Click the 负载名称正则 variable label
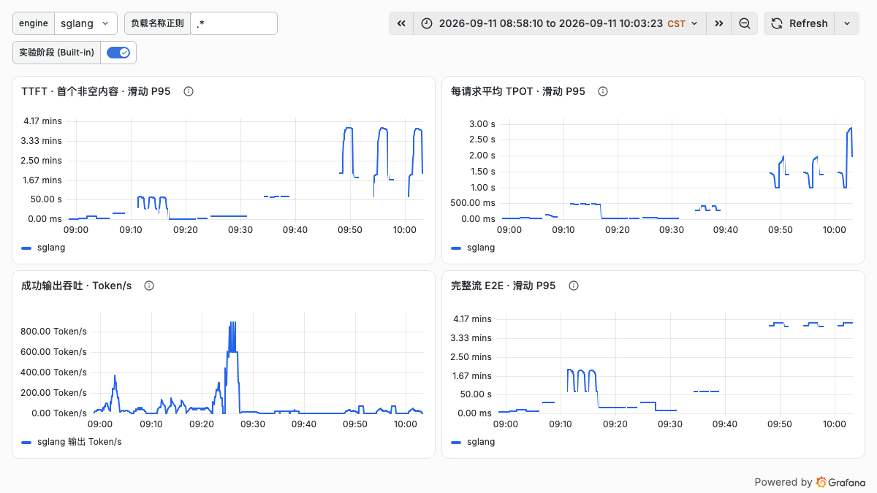877x493 pixels. [157, 23]
